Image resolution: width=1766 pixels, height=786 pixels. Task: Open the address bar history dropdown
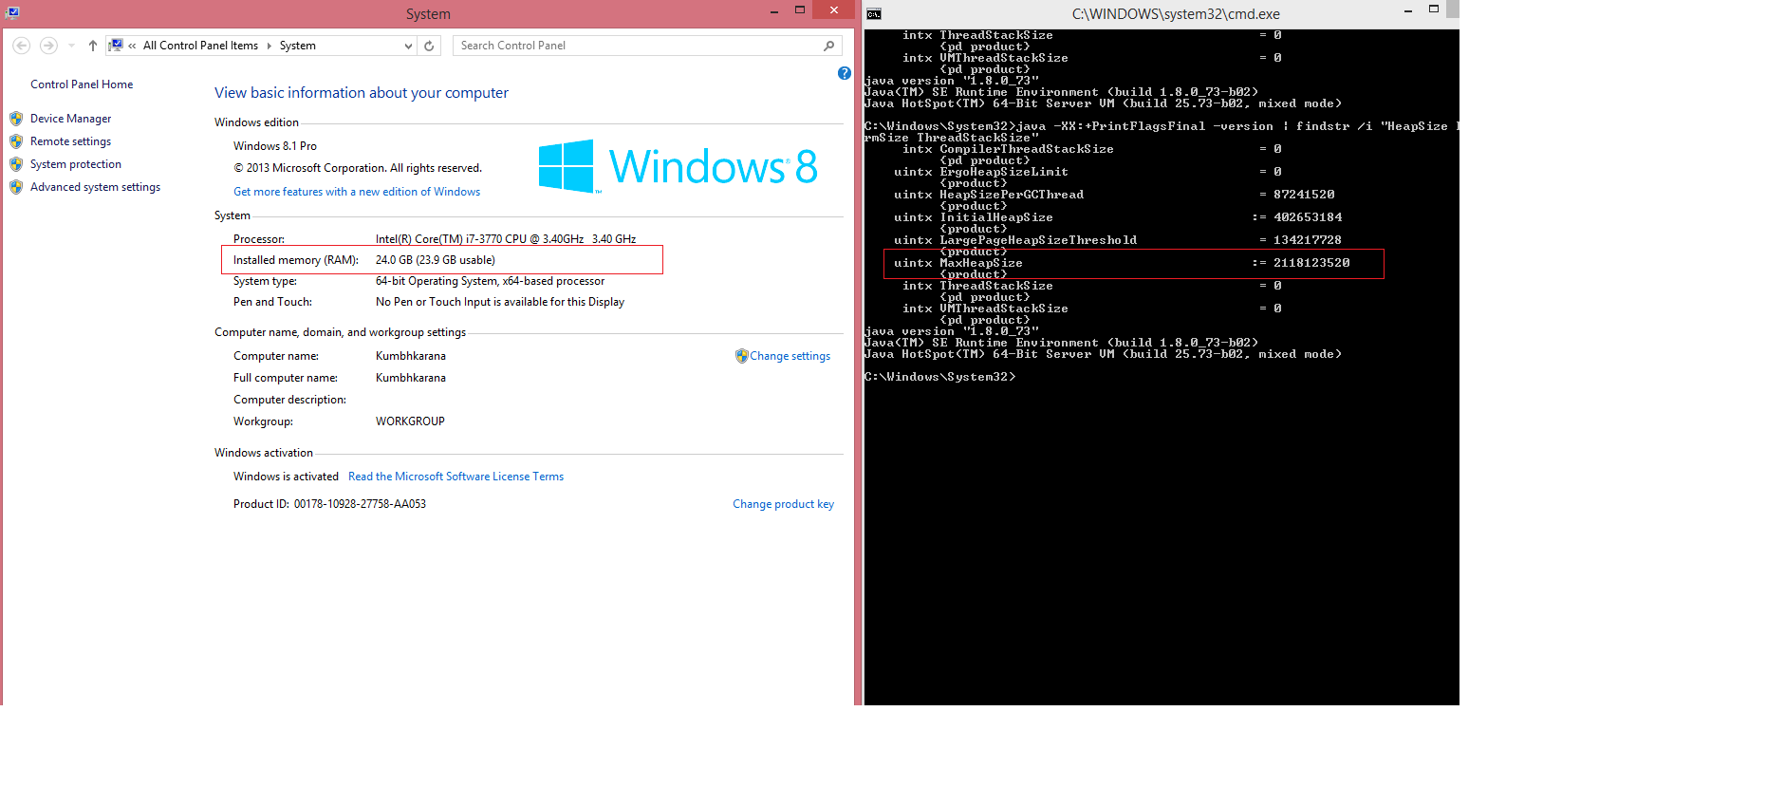click(408, 46)
